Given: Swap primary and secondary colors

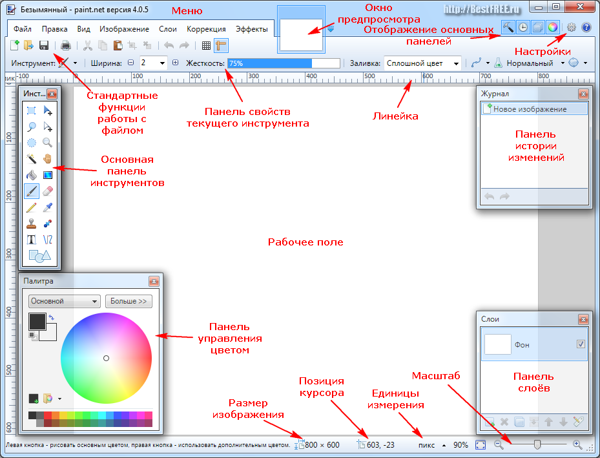Looking at the screenshot, I should [x=52, y=317].
